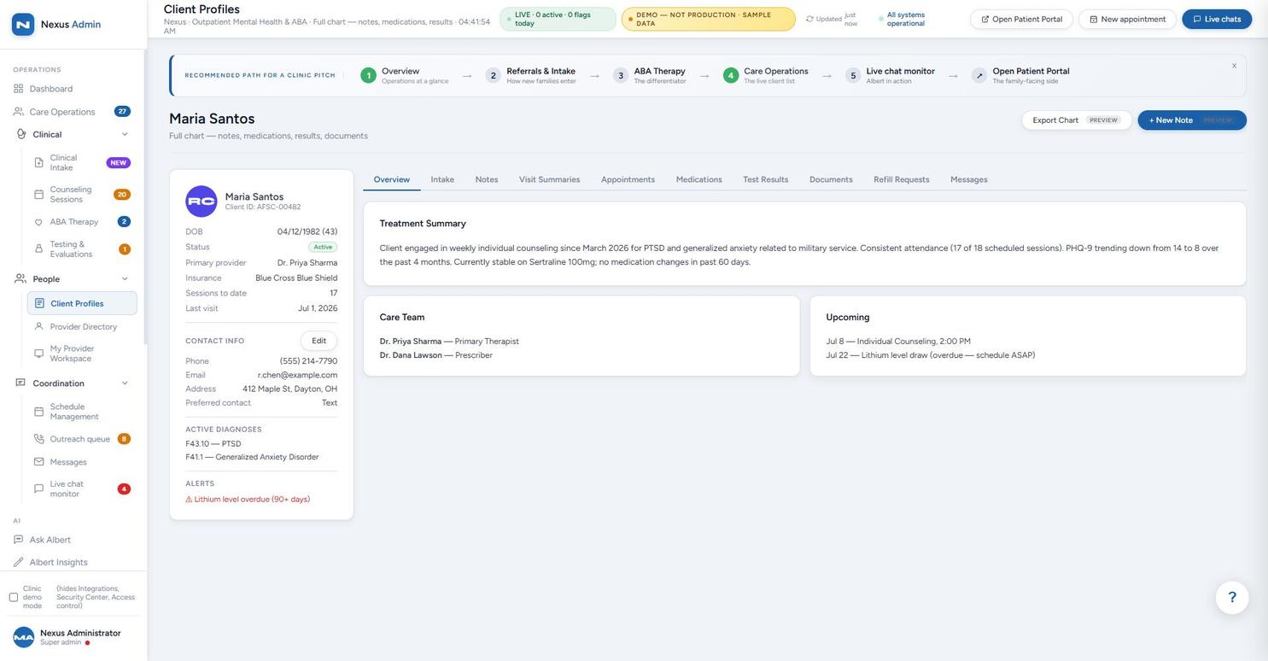Click the Open Patient Portal header button
This screenshot has width=1268, height=661.
coord(1021,19)
